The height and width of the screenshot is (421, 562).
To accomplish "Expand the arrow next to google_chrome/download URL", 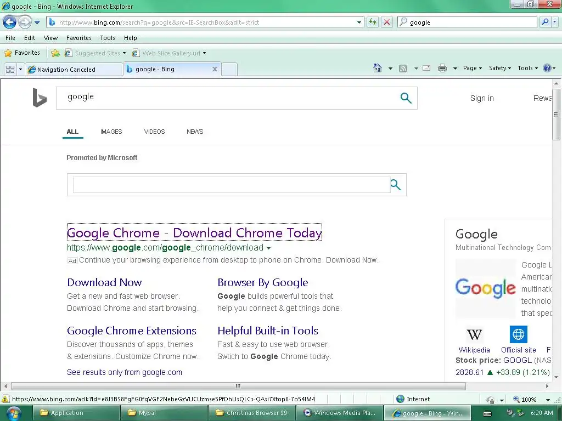I will [x=268, y=248].
